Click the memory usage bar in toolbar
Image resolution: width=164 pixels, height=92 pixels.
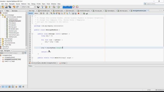pyautogui.click(x=67, y=7)
